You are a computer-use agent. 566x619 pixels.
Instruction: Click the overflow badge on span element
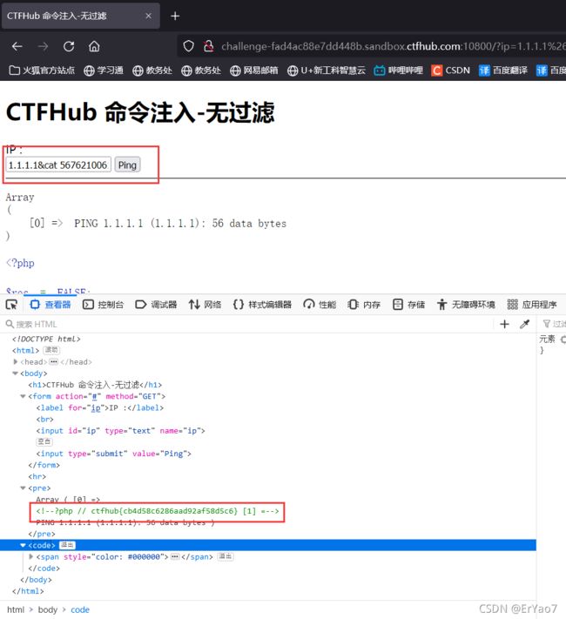coord(226,556)
